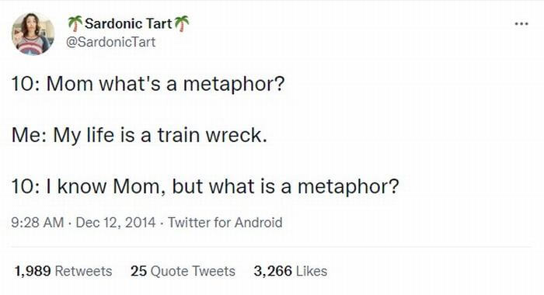Click the "Me:" speaker label
544x295 pixels.
click(x=30, y=135)
